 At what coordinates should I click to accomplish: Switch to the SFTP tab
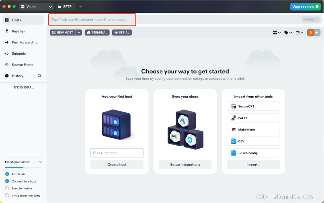click(x=65, y=6)
